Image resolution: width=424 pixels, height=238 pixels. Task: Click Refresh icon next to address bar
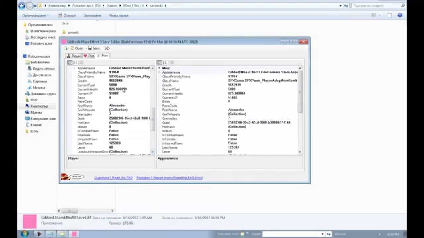coord(346,6)
